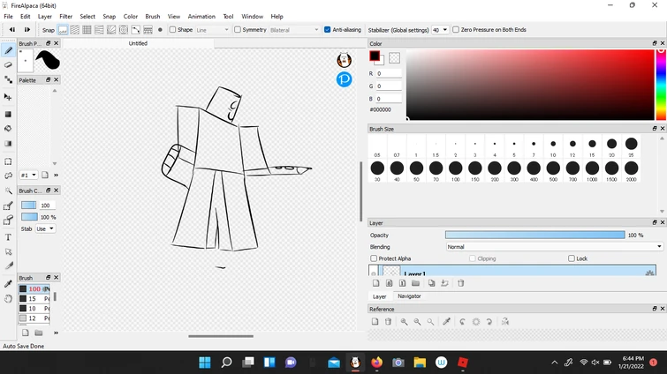Screen dimensions: 667x374
Task: Disable the Anti-aliasing checkbox
Action: click(328, 30)
